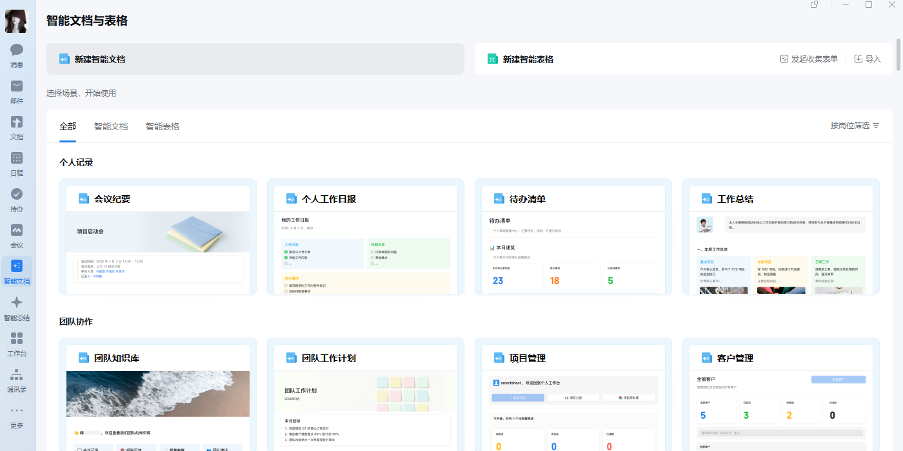Viewport: 903px width, 451px height.
Task: Open the 按岗位筛选 filter dropdown
Action: (855, 126)
